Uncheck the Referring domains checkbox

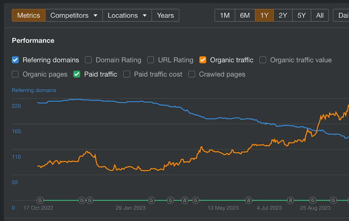[15, 60]
